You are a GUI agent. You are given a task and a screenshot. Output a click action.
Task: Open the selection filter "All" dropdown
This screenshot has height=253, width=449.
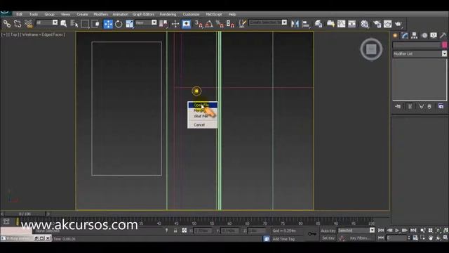pyautogui.click(x=47, y=22)
